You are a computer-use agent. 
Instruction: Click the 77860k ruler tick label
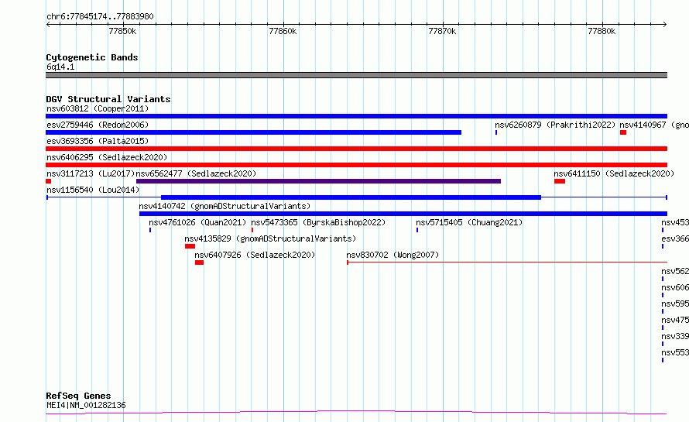[x=283, y=31]
